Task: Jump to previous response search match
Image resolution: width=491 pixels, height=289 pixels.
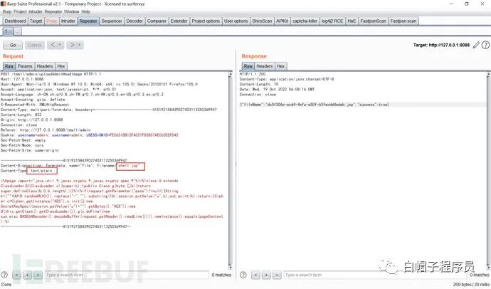Action: click(x=255, y=275)
